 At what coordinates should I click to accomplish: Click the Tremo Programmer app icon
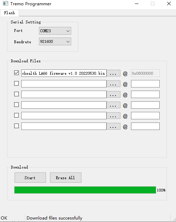coord(5,4)
